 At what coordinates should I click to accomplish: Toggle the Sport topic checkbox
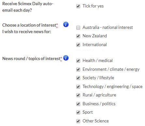(x=78, y=112)
